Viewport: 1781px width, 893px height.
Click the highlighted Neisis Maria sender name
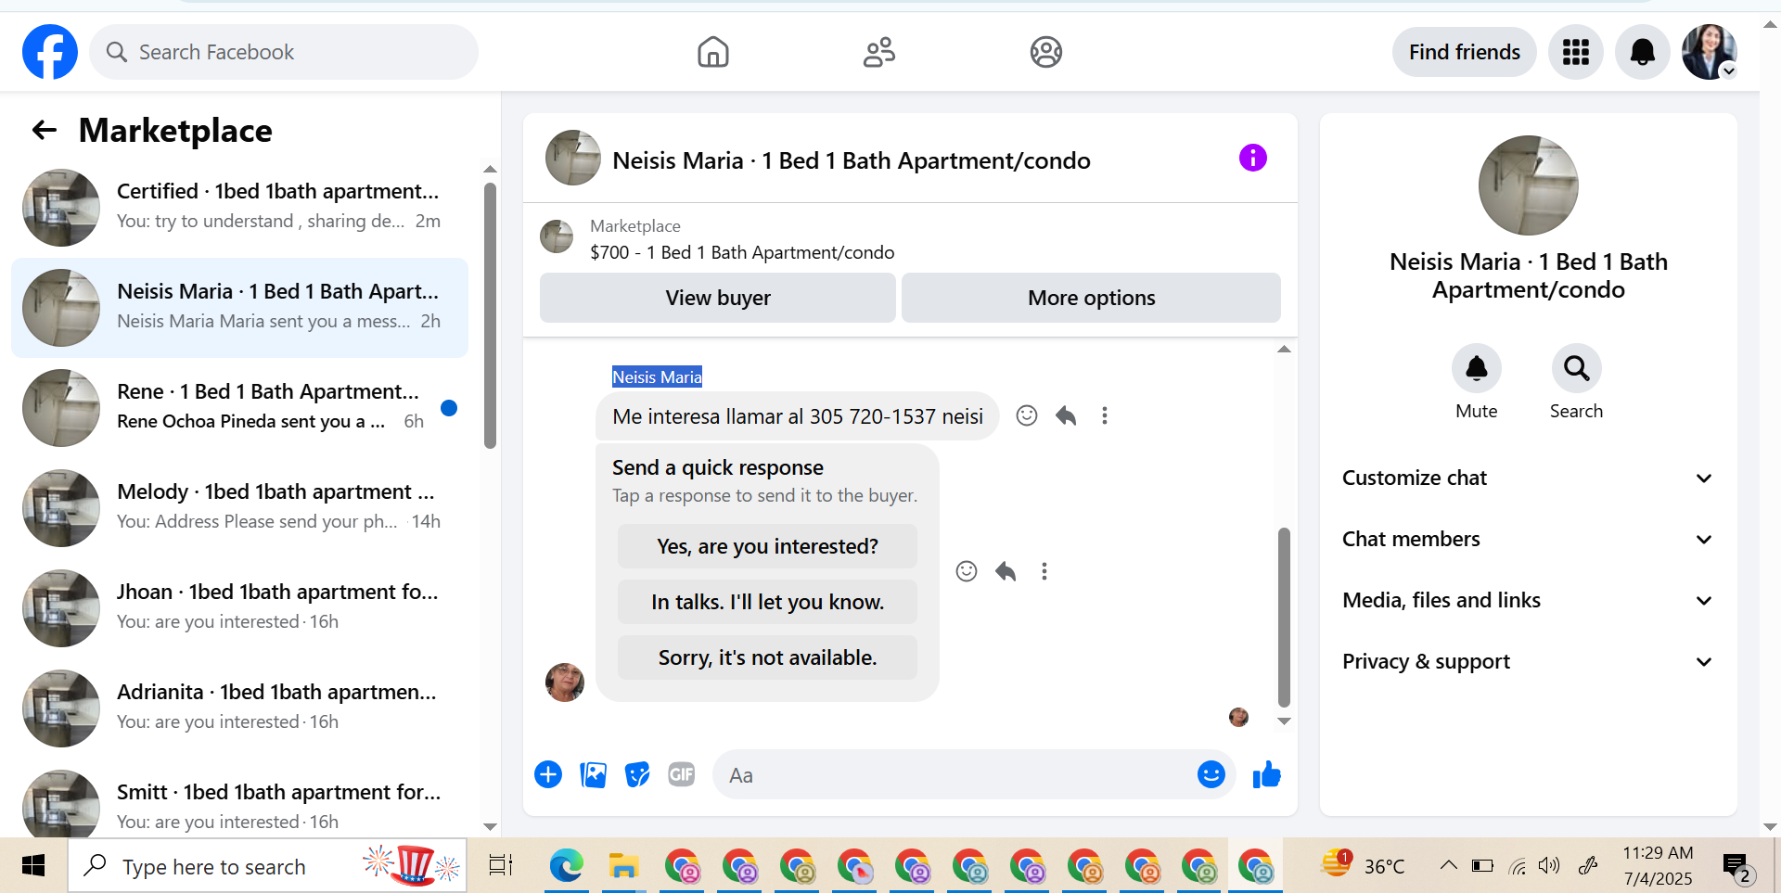pyautogui.click(x=657, y=376)
